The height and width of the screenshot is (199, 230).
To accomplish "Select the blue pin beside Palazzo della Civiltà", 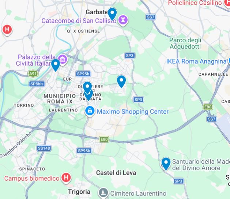I will pos(56,65).
